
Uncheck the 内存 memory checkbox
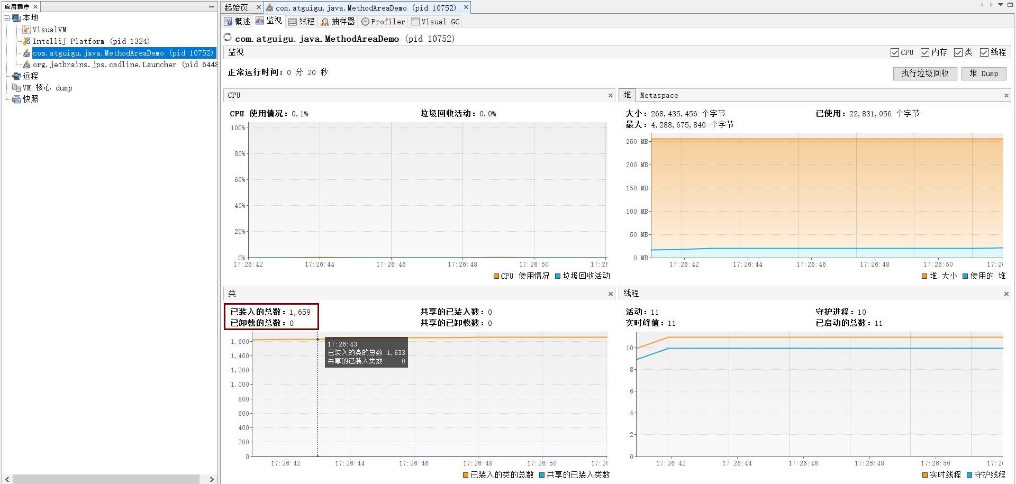click(x=925, y=52)
